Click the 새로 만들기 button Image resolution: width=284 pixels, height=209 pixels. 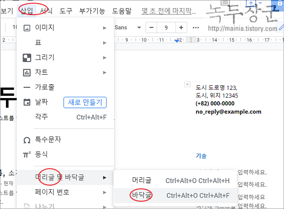pyautogui.click(x=85, y=102)
